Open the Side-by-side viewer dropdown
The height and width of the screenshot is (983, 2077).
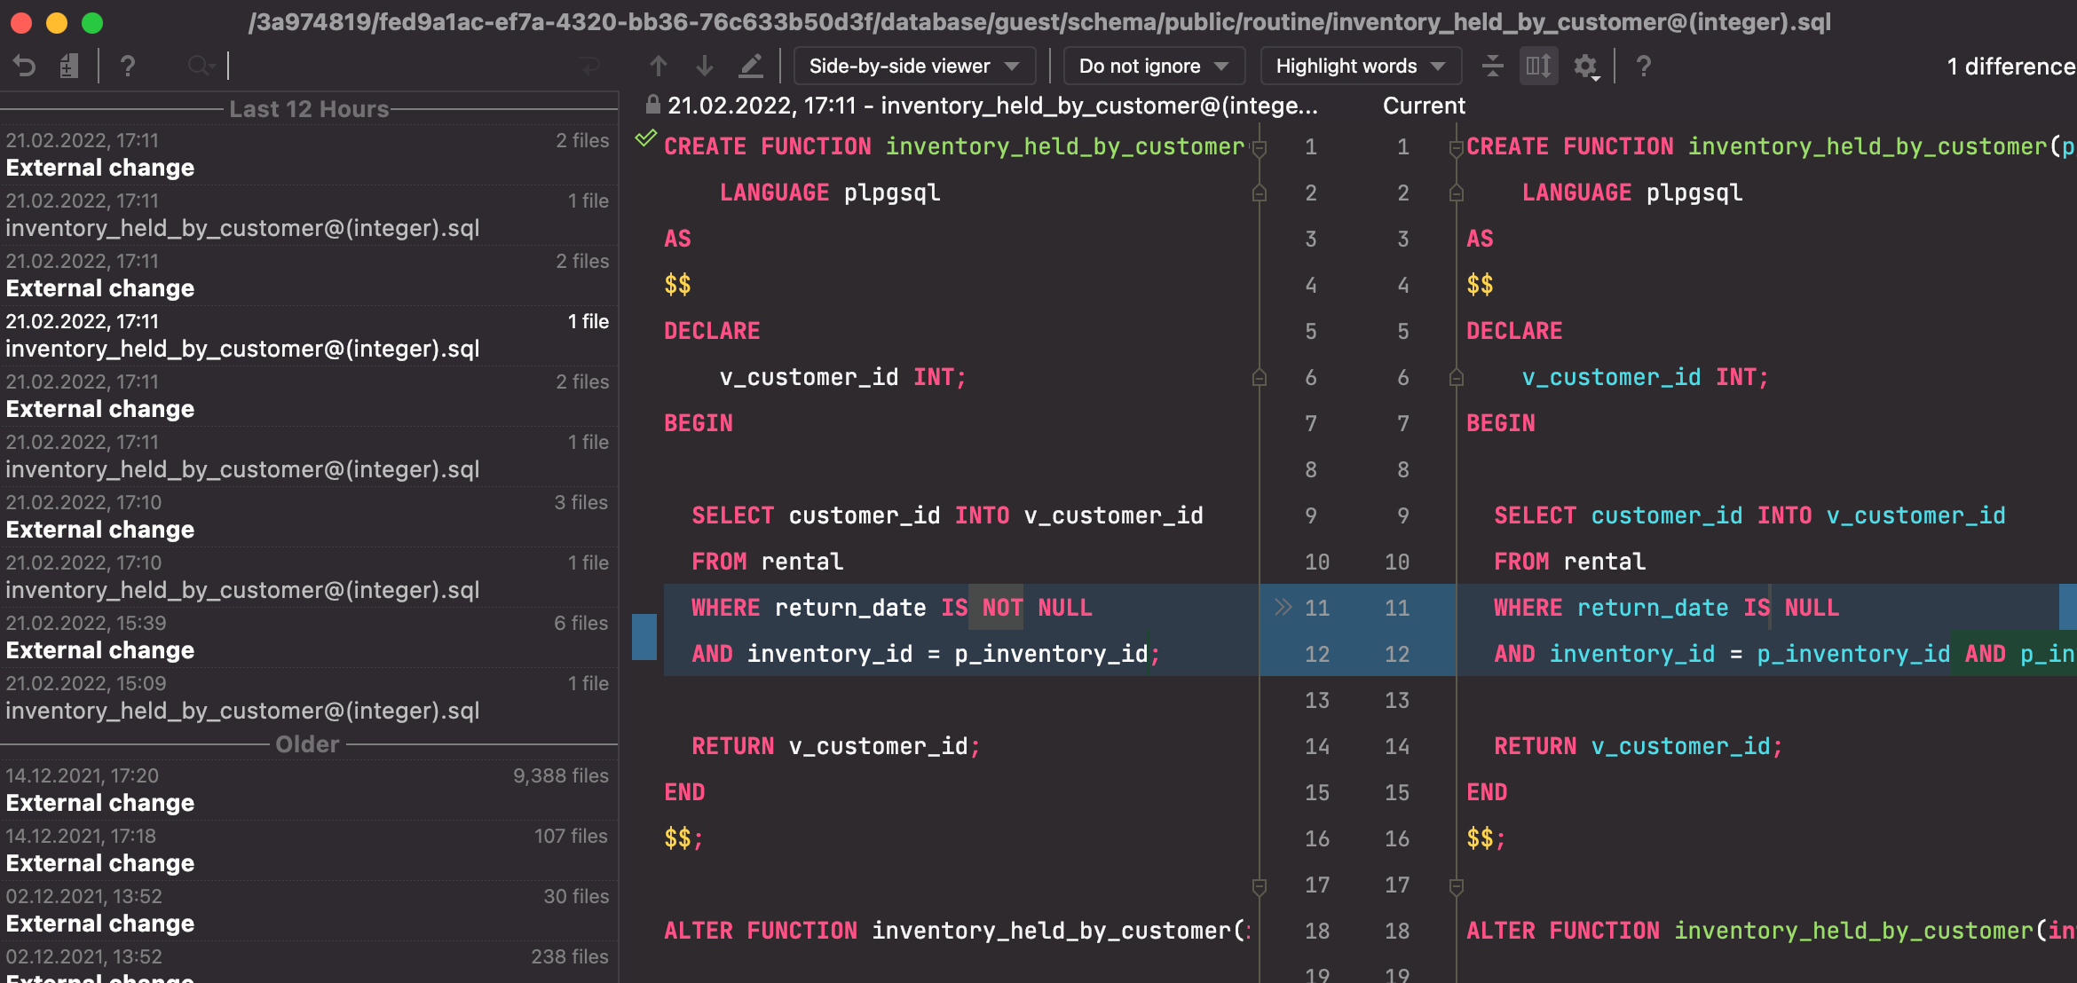point(913,66)
